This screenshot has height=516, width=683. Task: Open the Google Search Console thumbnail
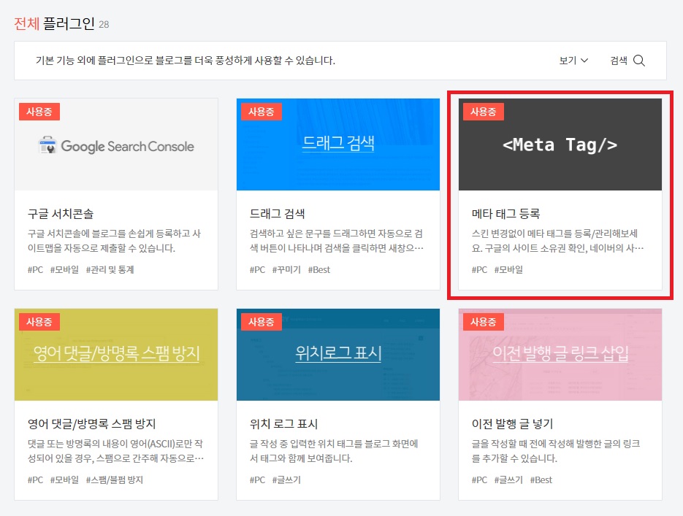[x=116, y=145]
